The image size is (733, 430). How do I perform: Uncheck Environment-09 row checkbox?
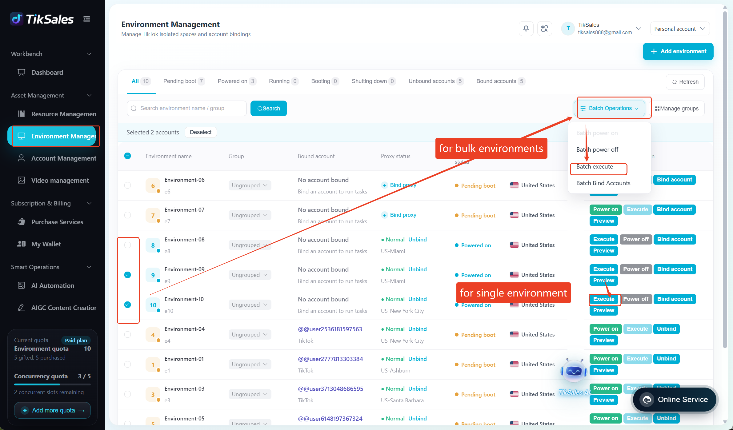(127, 275)
